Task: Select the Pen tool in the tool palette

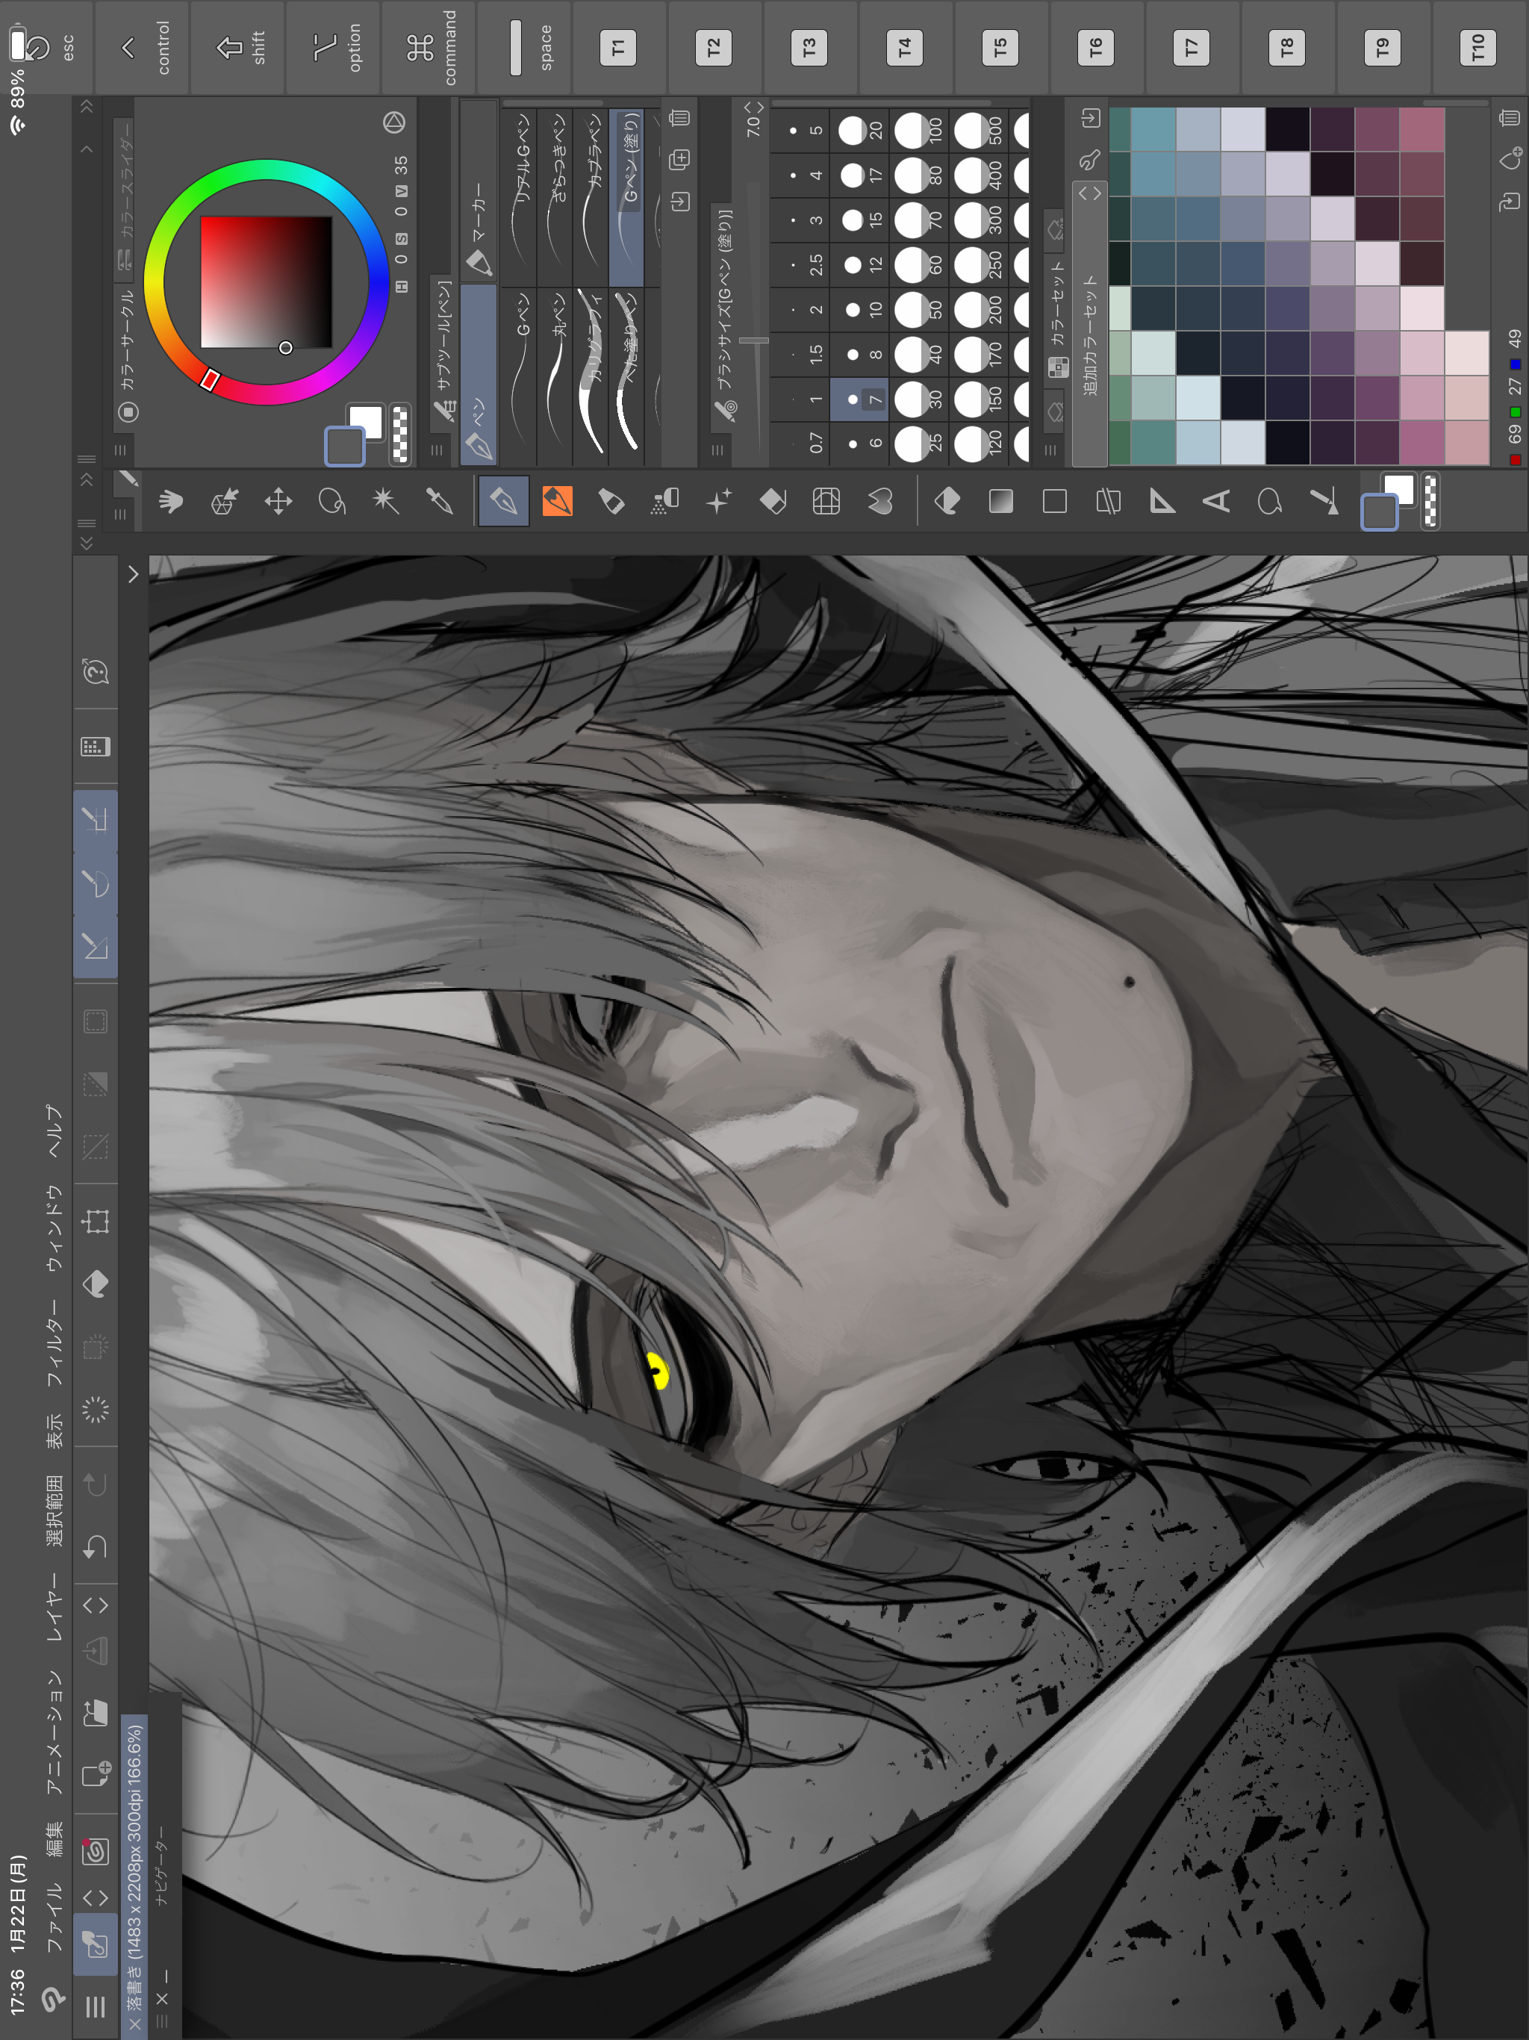Action: pyautogui.click(x=503, y=501)
